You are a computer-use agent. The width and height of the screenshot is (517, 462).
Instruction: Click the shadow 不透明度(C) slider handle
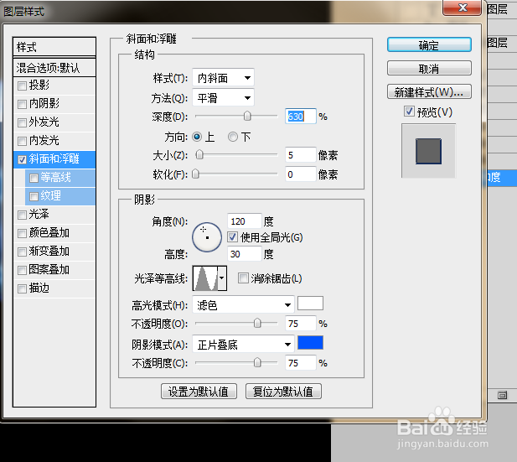pos(257,363)
